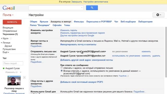The height and width of the screenshot is (94, 167).
Task: Open the Входящие folder
Action: click(x=8, y=28)
